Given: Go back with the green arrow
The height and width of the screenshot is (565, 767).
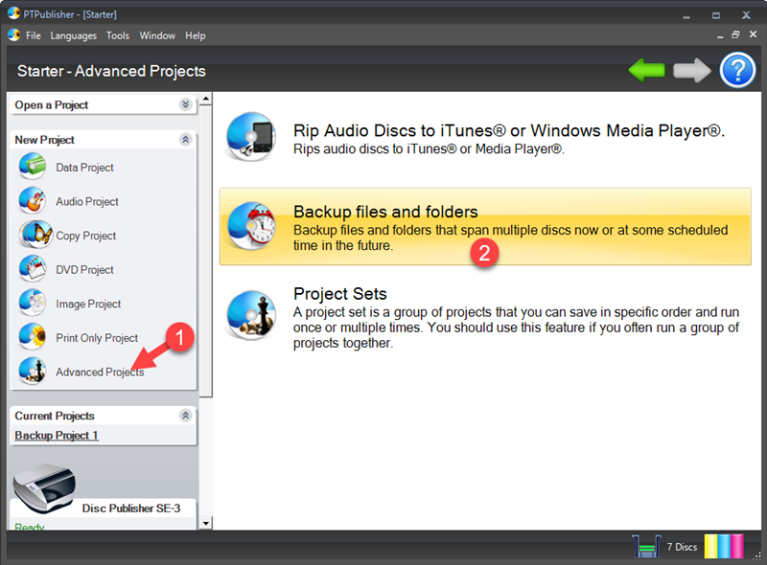Looking at the screenshot, I should [646, 70].
